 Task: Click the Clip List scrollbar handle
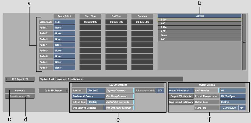click(x=244, y=42)
